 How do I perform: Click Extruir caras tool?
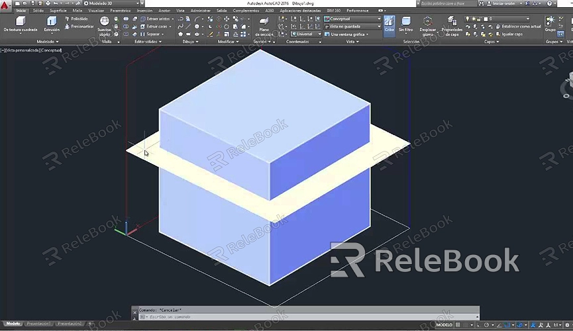tap(156, 26)
